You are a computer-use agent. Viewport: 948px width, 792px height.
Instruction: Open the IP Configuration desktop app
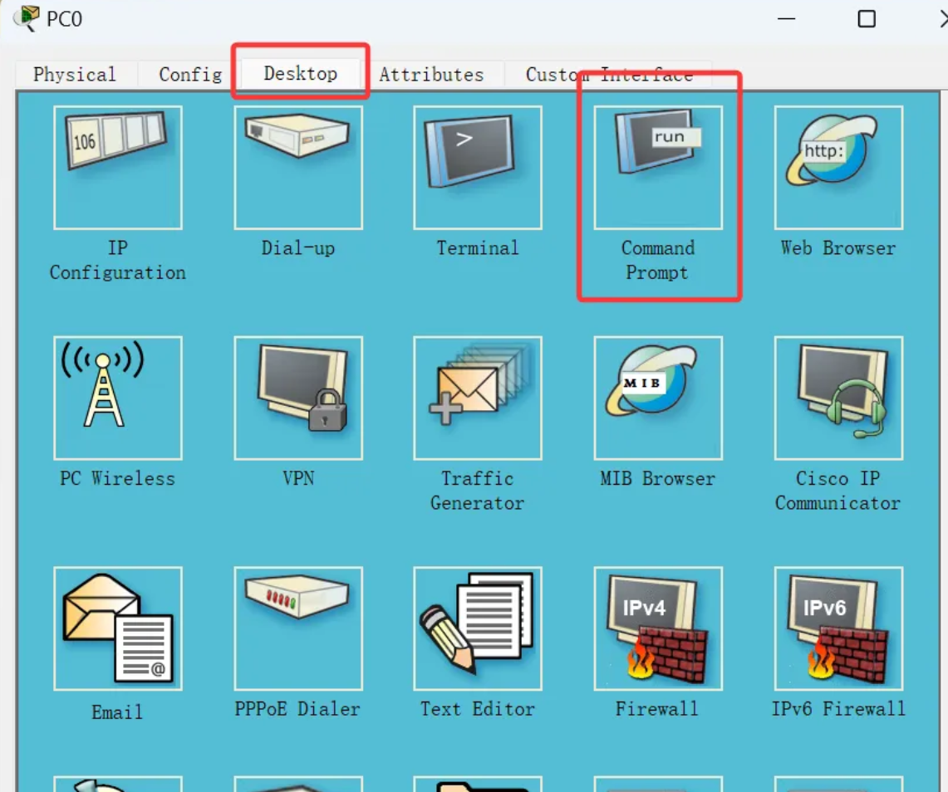pyautogui.click(x=118, y=168)
